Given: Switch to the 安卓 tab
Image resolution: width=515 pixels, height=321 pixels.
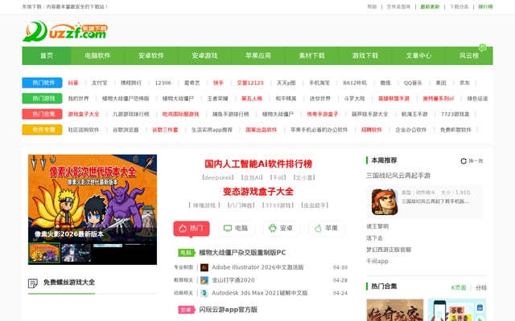Looking at the screenshot, I should coord(281,228).
